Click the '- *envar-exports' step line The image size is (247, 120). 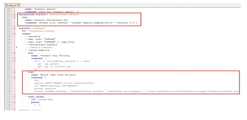37,50
